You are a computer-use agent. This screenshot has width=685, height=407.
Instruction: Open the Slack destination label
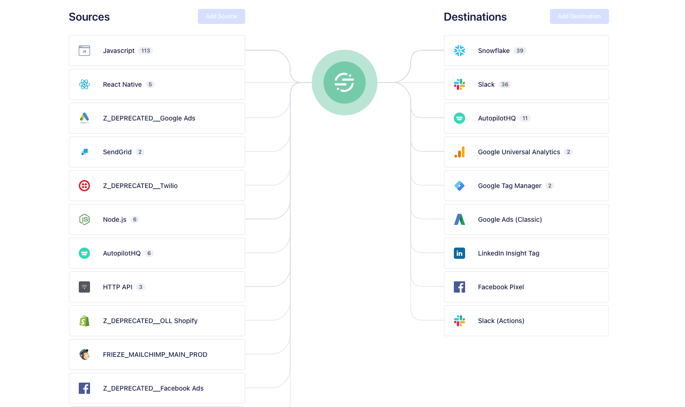pos(486,84)
